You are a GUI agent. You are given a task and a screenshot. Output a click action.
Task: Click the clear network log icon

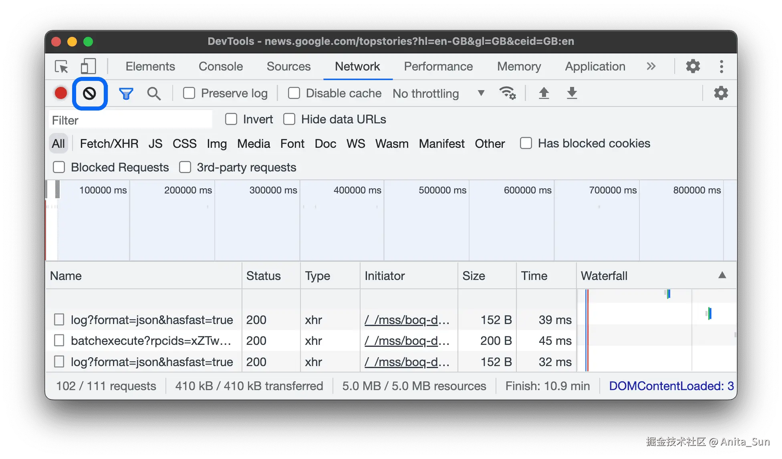point(89,93)
